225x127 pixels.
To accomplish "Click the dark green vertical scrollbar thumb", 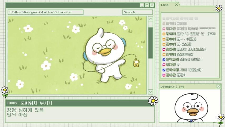I will click(x=150, y=43).
